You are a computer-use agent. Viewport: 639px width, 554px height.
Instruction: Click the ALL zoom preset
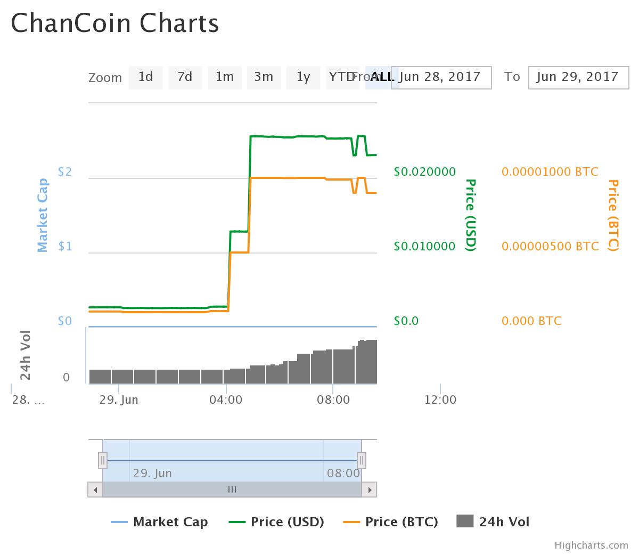[381, 77]
